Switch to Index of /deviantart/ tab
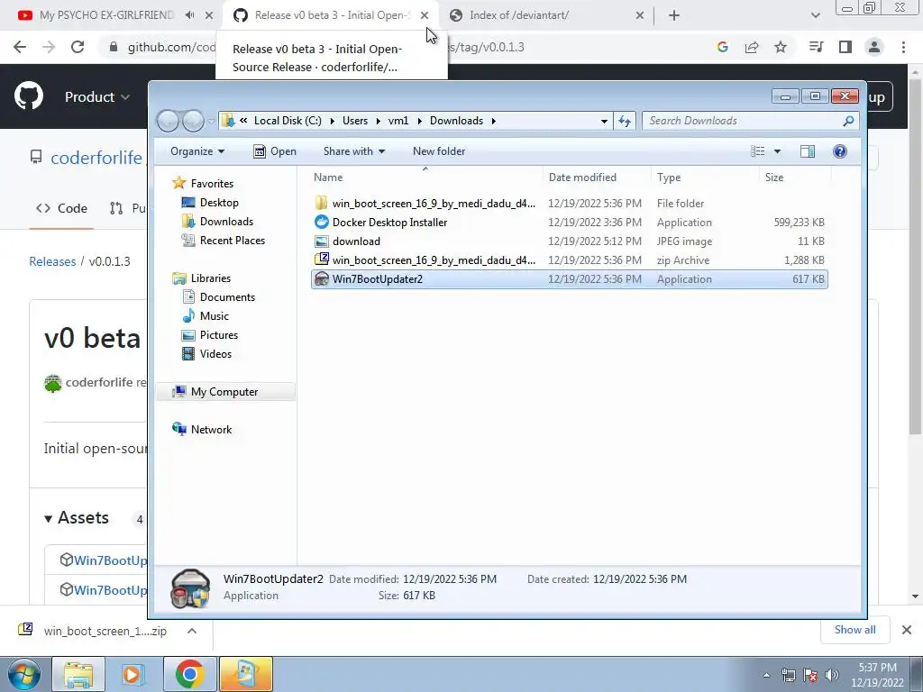Screen dimensions: 923x692 518,15
